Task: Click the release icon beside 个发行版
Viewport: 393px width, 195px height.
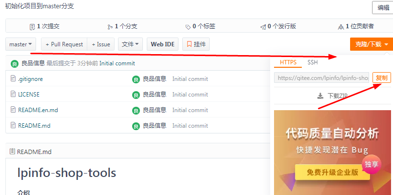Action: click(263, 27)
